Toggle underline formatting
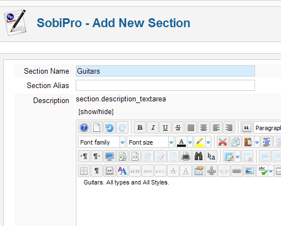This screenshot has height=226, width=281. click(x=165, y=127)
